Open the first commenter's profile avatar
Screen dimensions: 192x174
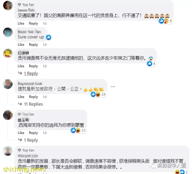tap(8, 5)
